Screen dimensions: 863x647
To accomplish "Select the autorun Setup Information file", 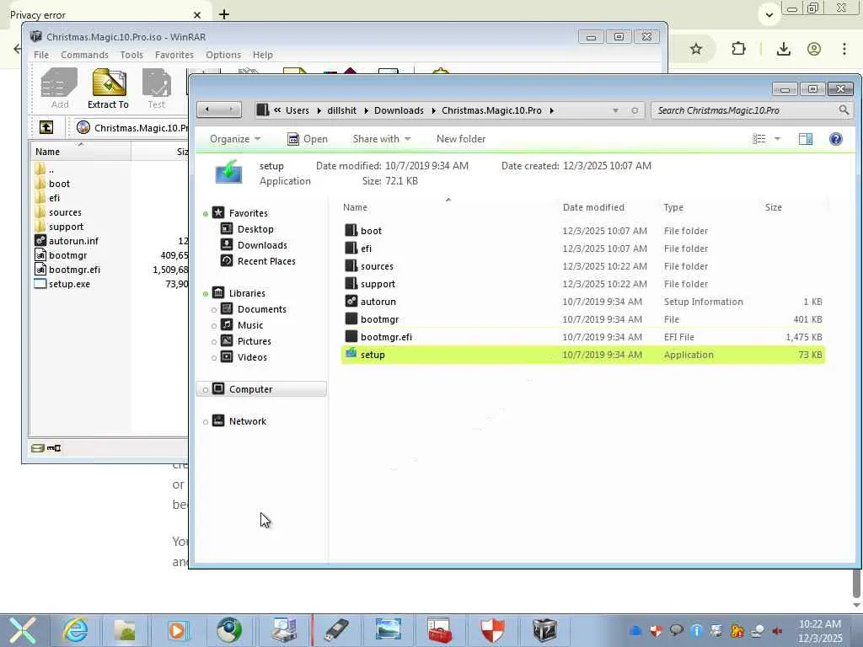I will [x=583, y=302].
